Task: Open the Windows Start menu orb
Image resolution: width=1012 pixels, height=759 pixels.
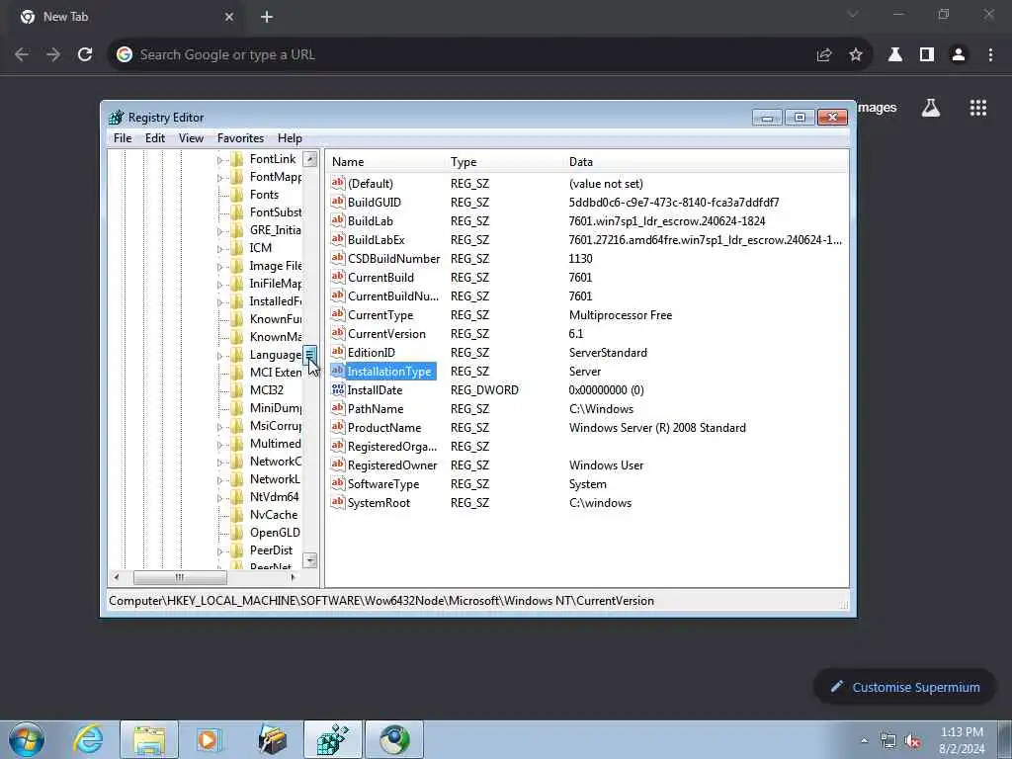Action: tap(27, 739)
